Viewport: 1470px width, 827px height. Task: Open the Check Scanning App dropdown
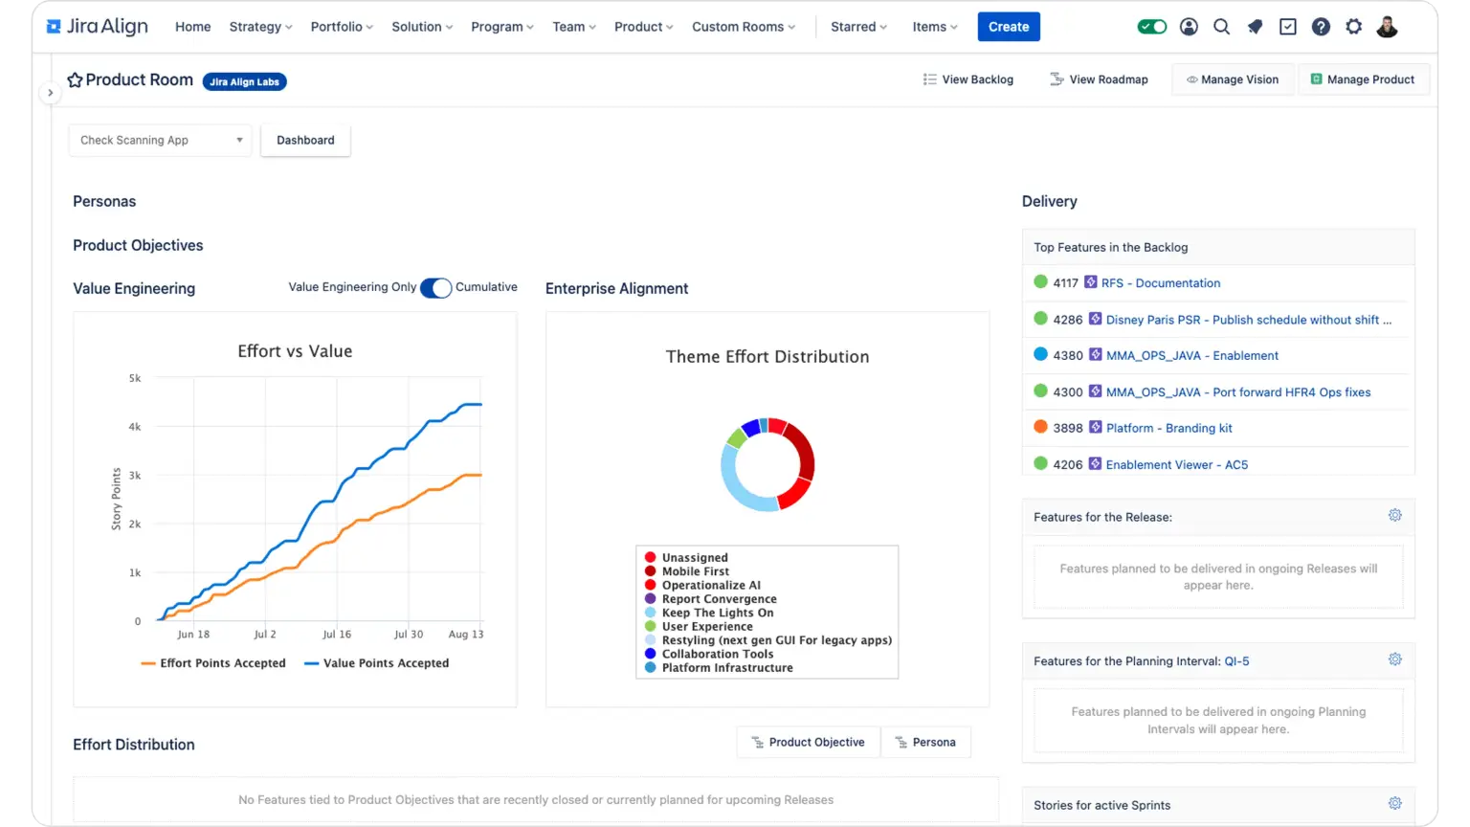click(x=159, y=140)
